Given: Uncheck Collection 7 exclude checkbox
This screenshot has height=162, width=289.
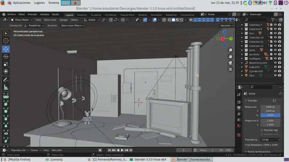Looking at the screenshot, I should coord(271,25).
